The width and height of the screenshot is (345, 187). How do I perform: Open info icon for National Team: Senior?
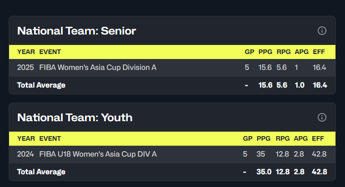point(322,31)
